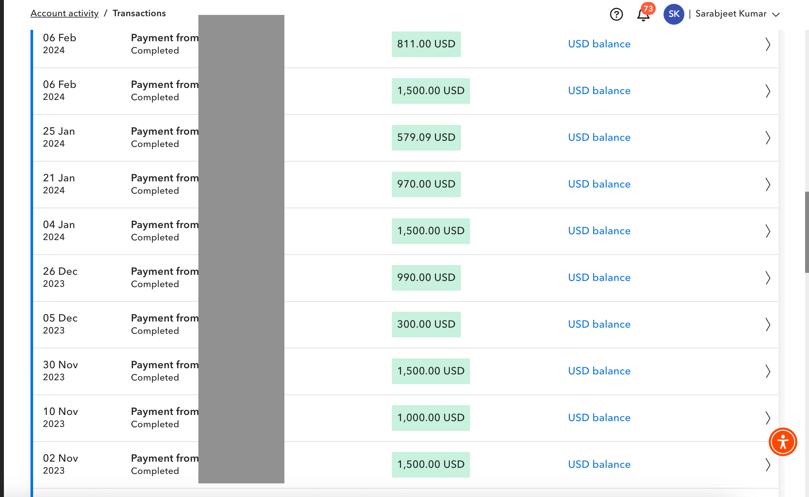Open details chevron for 811.00 USD payment
Image resolution: width=809 pixels, height=497 pixels.
pyautogui.click(x=767, y=44)
